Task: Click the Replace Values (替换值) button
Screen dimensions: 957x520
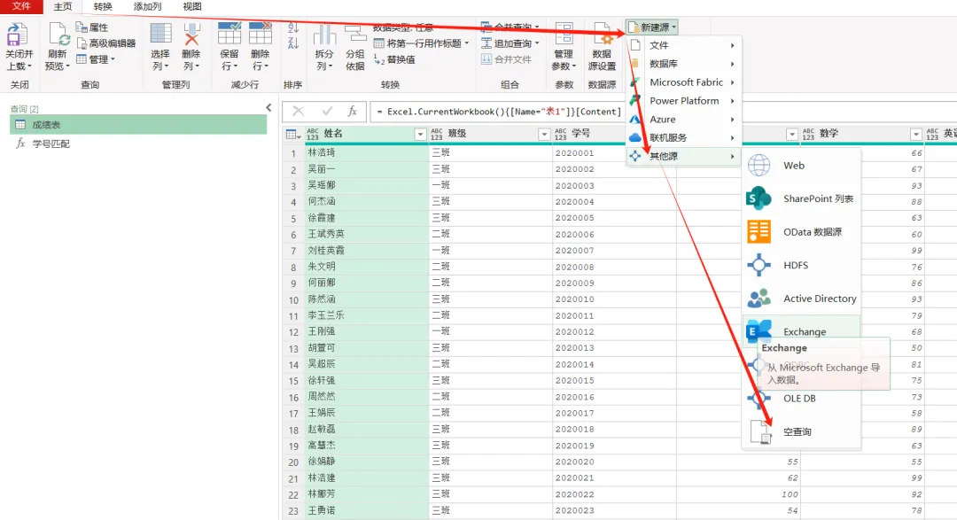Action: (395, 60)
